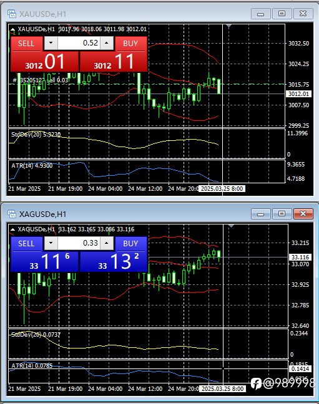
Task: Increase XAUUSDe lot volume with up arrow
Action: [107, 43]
